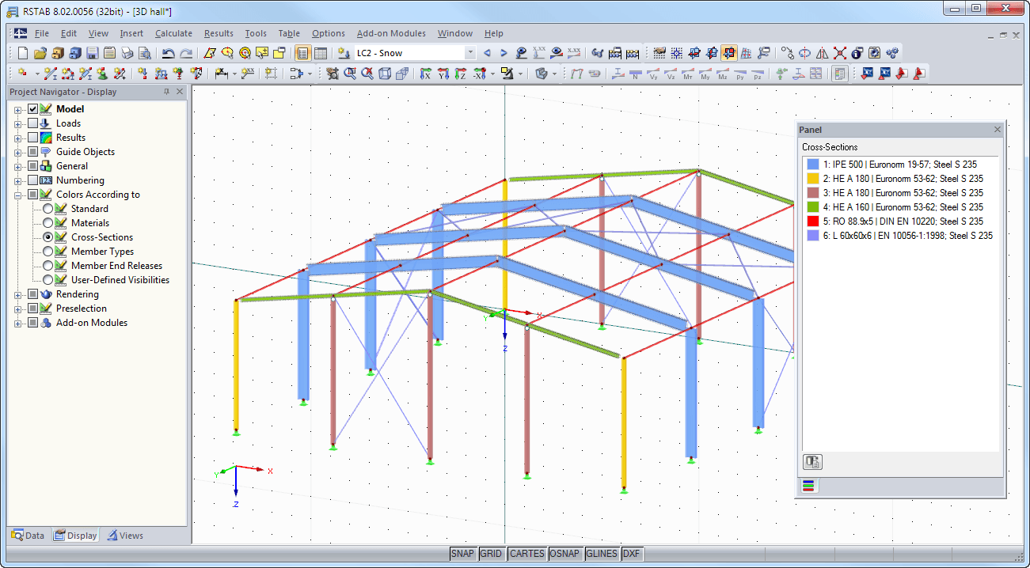Expand the Model tree node

tap(18, 109)
